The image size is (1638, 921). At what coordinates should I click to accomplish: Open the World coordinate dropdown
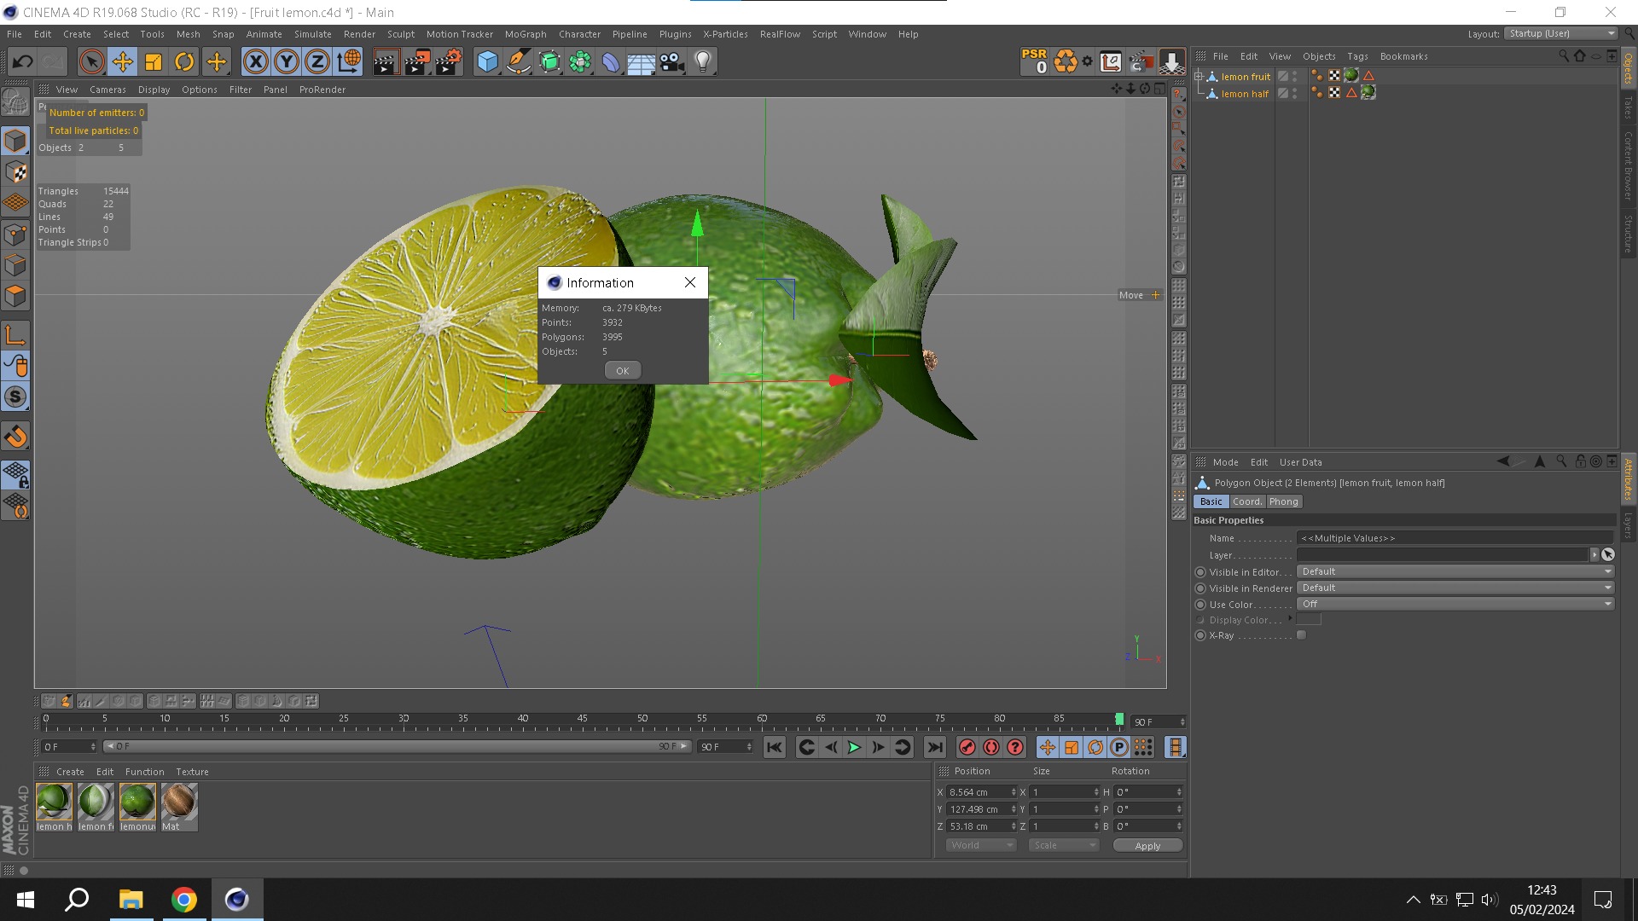[981, 845]
